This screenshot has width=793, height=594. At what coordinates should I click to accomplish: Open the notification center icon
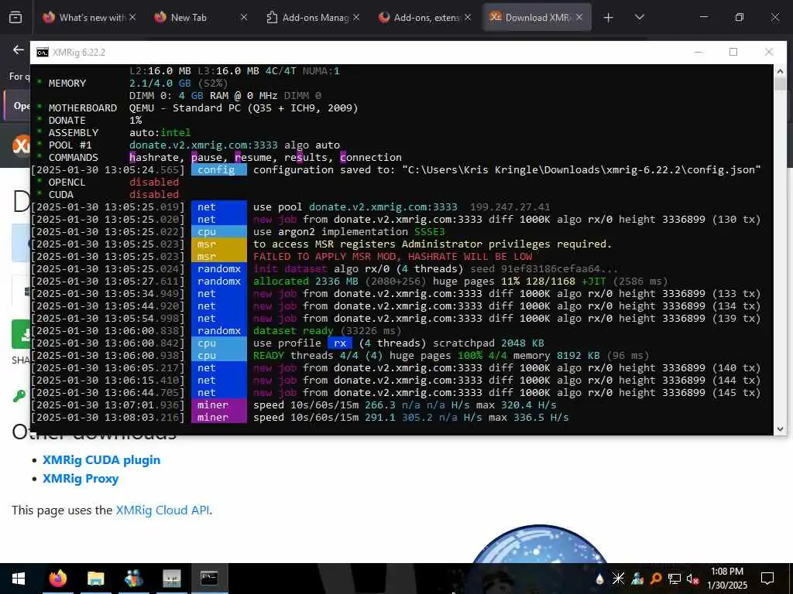(x=767, y=579)
